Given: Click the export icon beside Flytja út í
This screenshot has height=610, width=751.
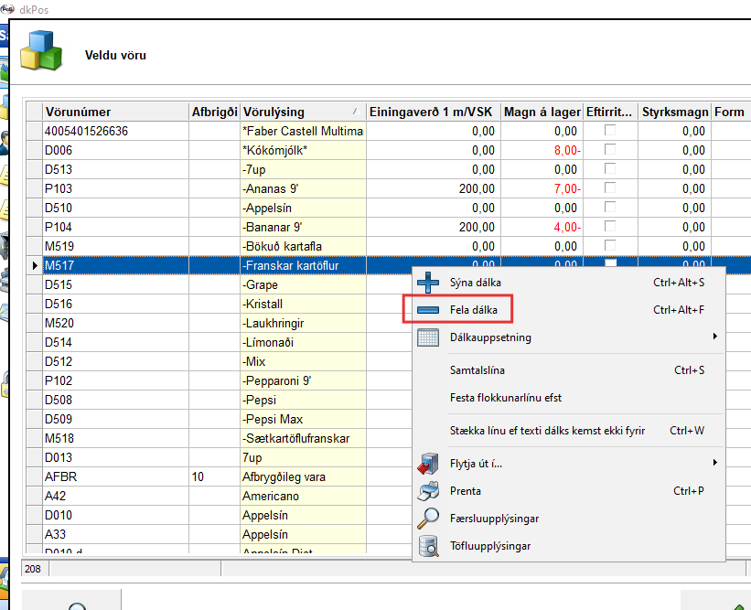Looking at the screenshot, I should pyautogui.click(x=428, y=464).
